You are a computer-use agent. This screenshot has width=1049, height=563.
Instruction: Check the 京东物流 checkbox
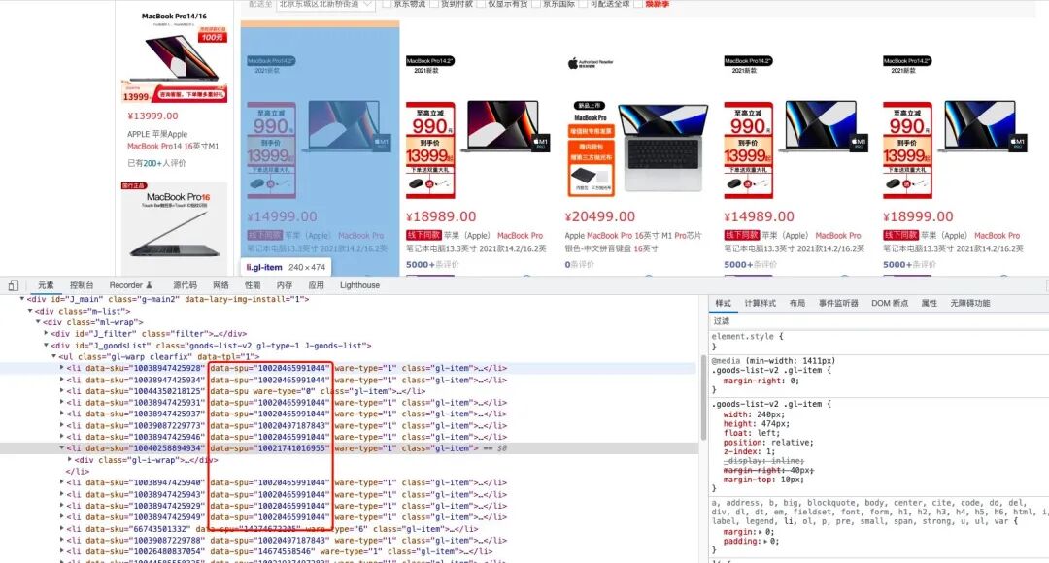point(388,4)
